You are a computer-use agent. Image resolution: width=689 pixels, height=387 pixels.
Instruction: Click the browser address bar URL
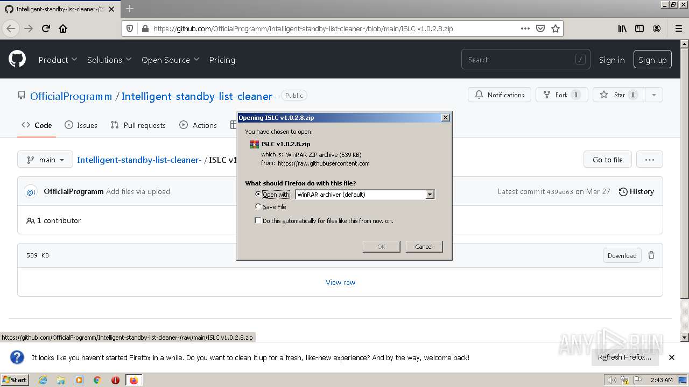(303, 28)
